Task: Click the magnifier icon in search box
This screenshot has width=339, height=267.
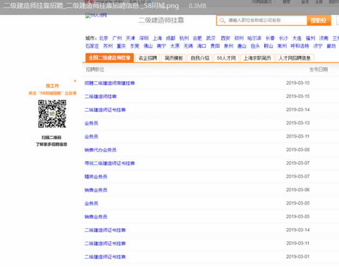Action: pos(222,20)
